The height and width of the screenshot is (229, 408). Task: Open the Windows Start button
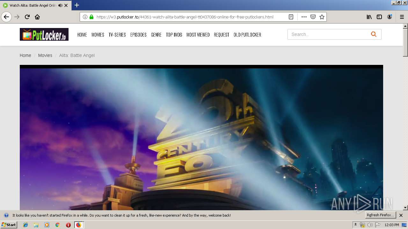(x=9, y=225)
